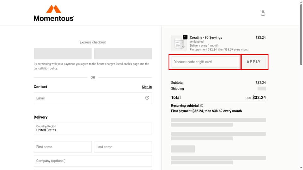Click the Sign in link
303x170 pixels.
[147, 87]
